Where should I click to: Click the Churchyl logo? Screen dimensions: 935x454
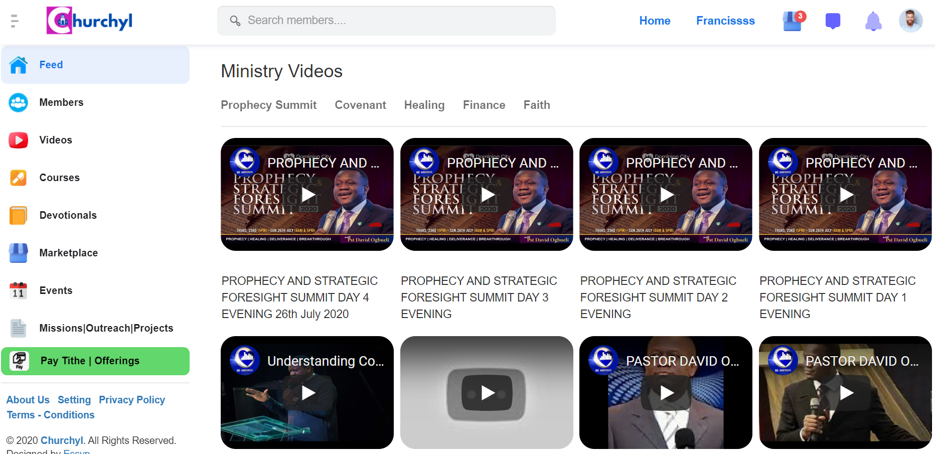89,21
